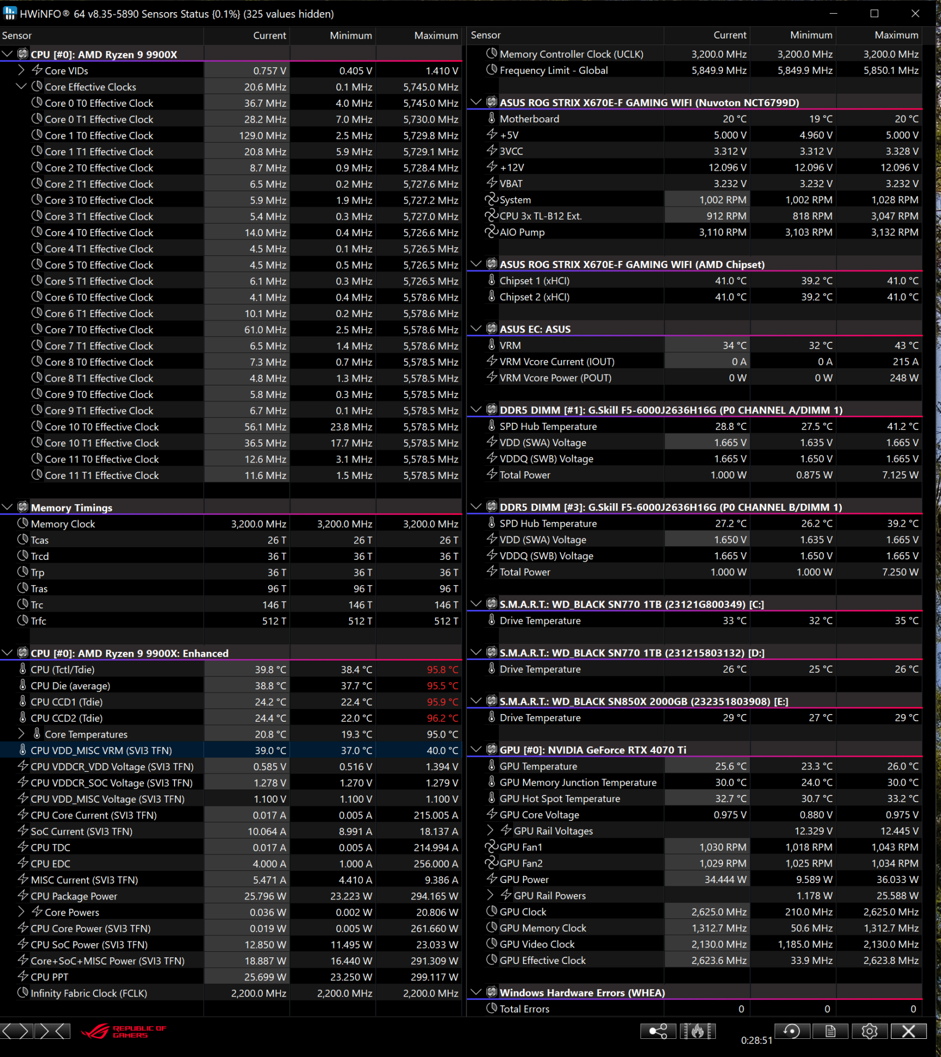Collapse the ASUS EC: ASUS group
This screenshot has height=1057, width=941.
pyautogui.click(x=476, y=329)
